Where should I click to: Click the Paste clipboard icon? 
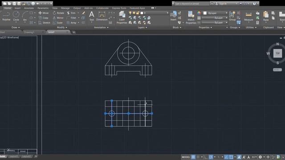266,16
